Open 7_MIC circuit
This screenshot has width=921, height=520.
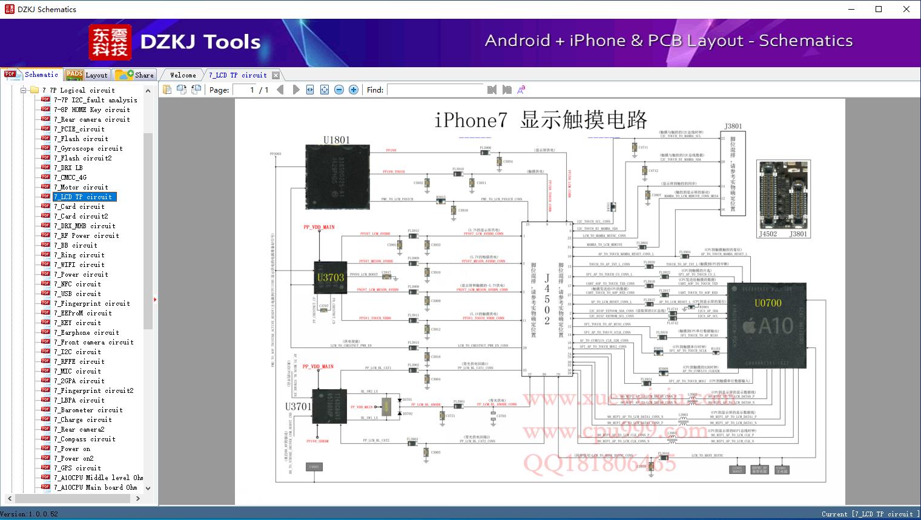coord(77,371)
